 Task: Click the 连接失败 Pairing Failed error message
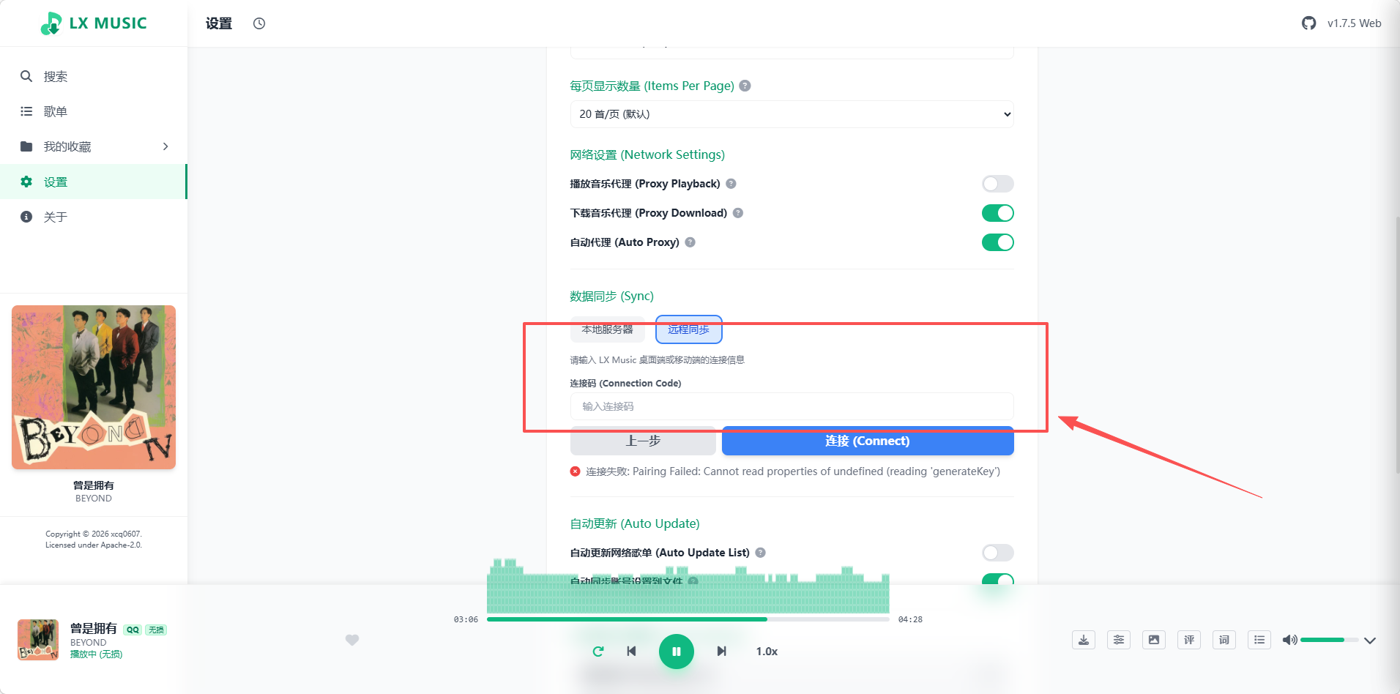(793, 471)
